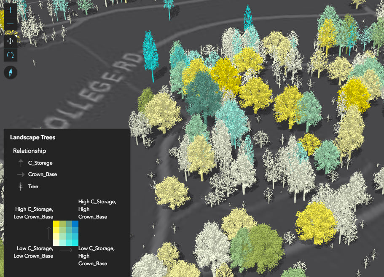The image size is (384, 277).
Task: Click the Crown_Base right arrow icon
Action: [x=21, y=174]
